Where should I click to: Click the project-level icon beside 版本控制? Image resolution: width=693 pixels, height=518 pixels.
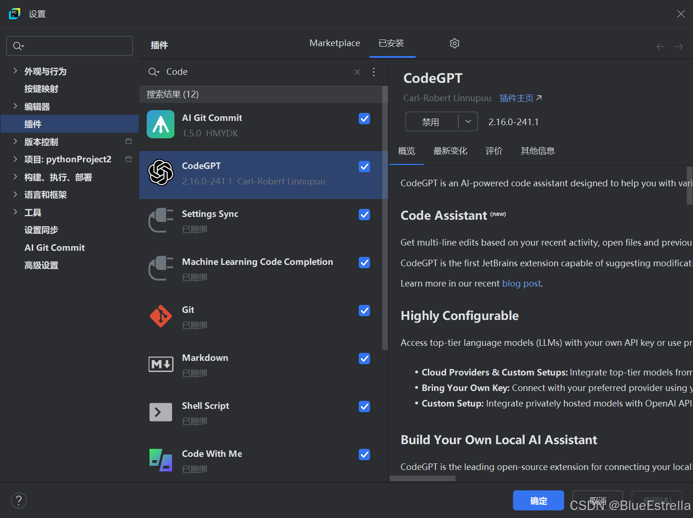click(129, 141)
